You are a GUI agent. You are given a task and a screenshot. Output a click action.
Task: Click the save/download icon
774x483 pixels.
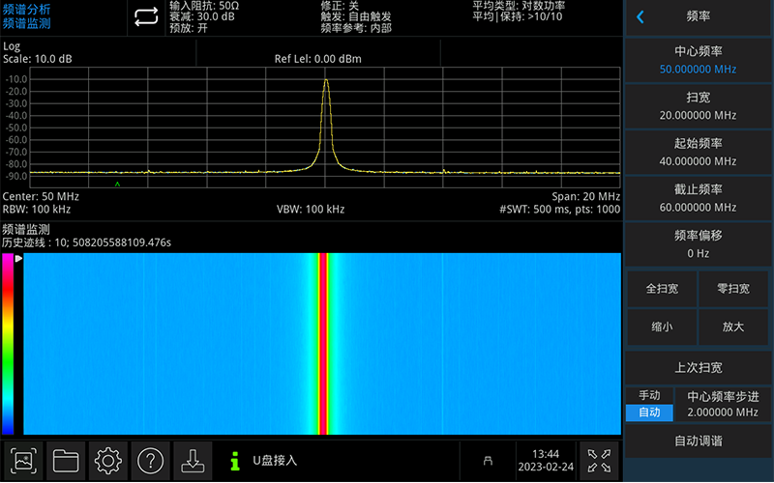192,461
